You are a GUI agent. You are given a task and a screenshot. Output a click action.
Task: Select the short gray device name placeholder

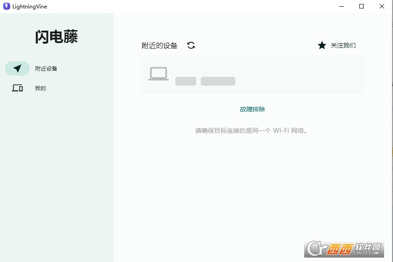point(186,81)
